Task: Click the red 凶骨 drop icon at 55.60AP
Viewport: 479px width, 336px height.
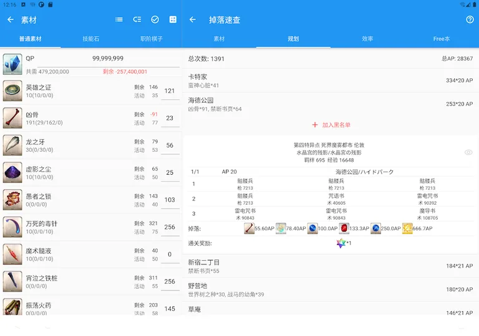Action: tap(249, 228)
